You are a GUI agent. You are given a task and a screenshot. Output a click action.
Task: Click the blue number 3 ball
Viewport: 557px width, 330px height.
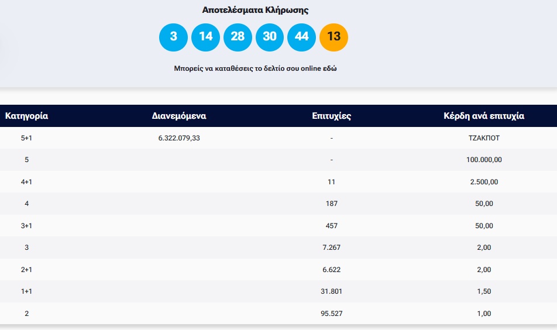coord(174,36)
